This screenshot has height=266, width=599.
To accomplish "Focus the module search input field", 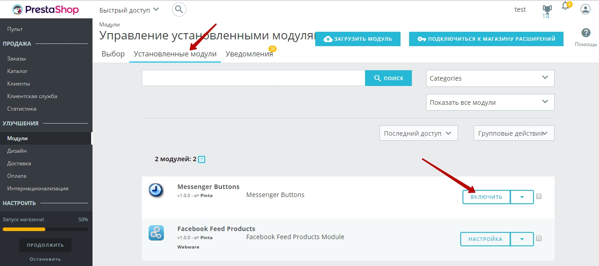I will (254, 78).
